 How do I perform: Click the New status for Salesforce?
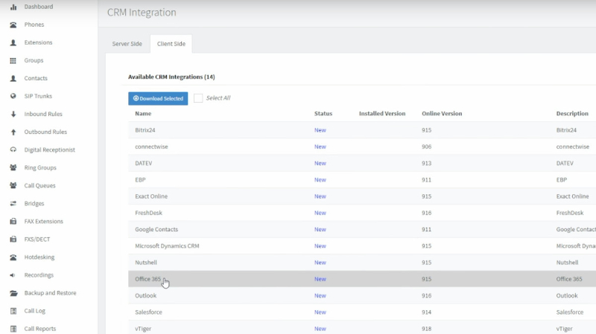[320, 312]
